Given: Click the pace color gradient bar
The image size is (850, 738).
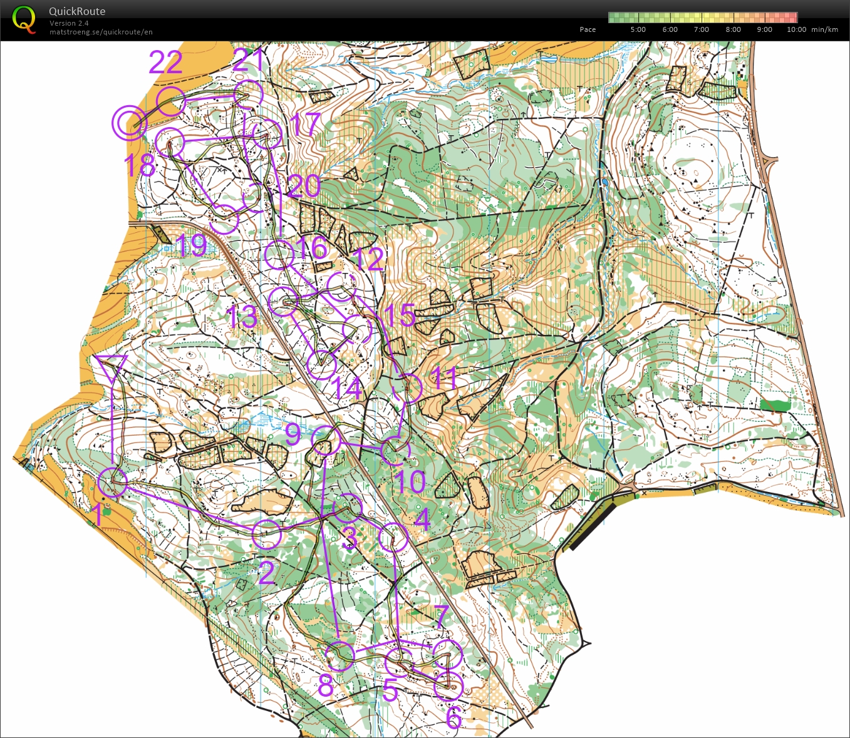Looking at the screenshot, I should pos(703,18).
